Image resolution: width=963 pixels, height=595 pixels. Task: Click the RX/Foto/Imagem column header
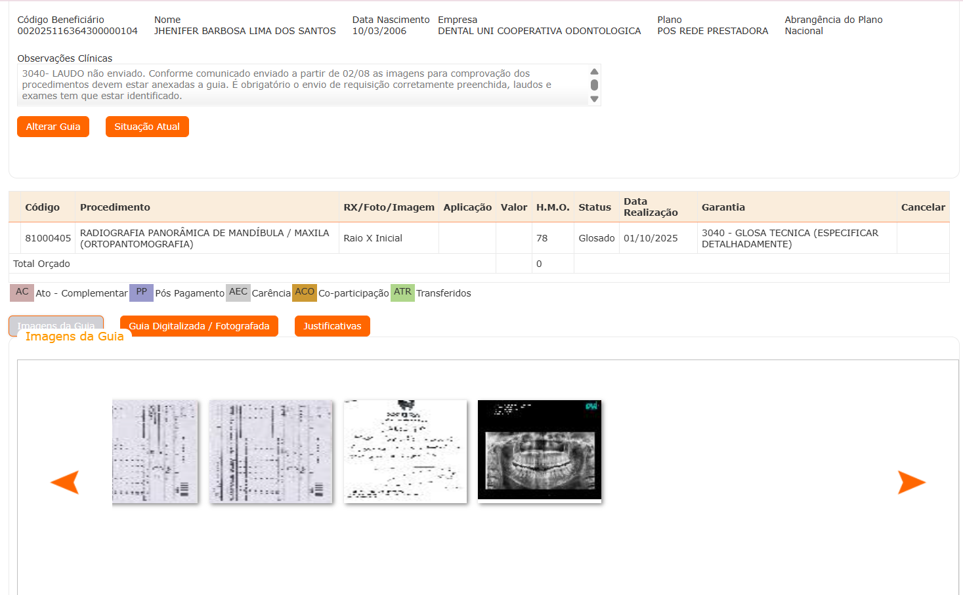tap(389, 207)
